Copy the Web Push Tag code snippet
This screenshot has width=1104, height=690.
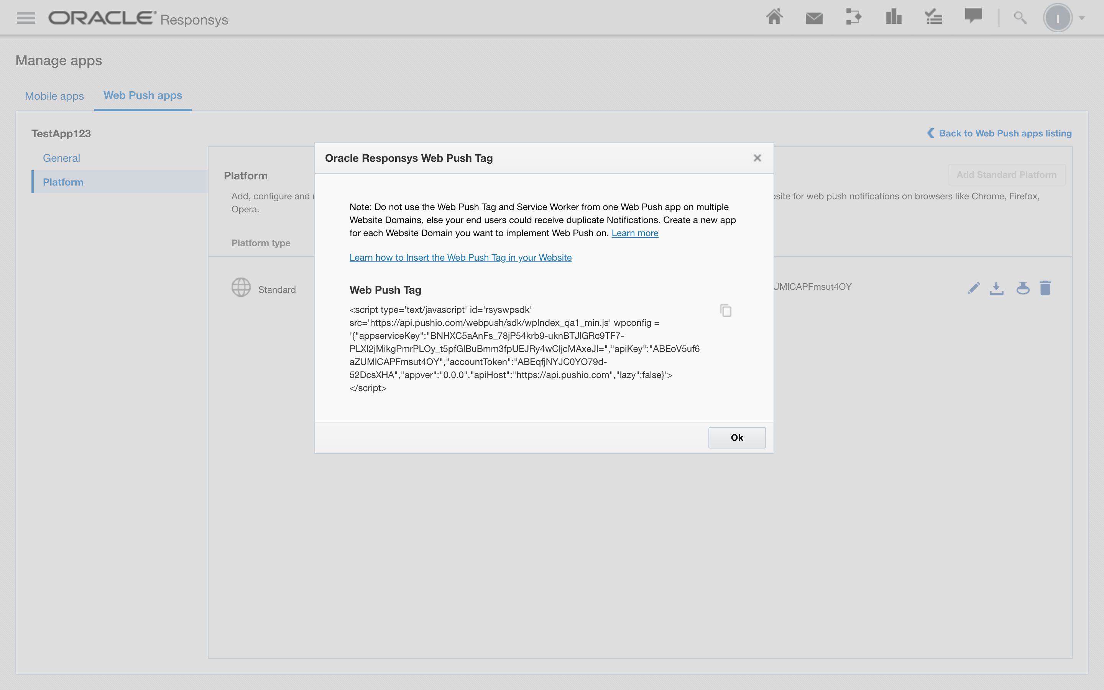(x=725, y=310)
